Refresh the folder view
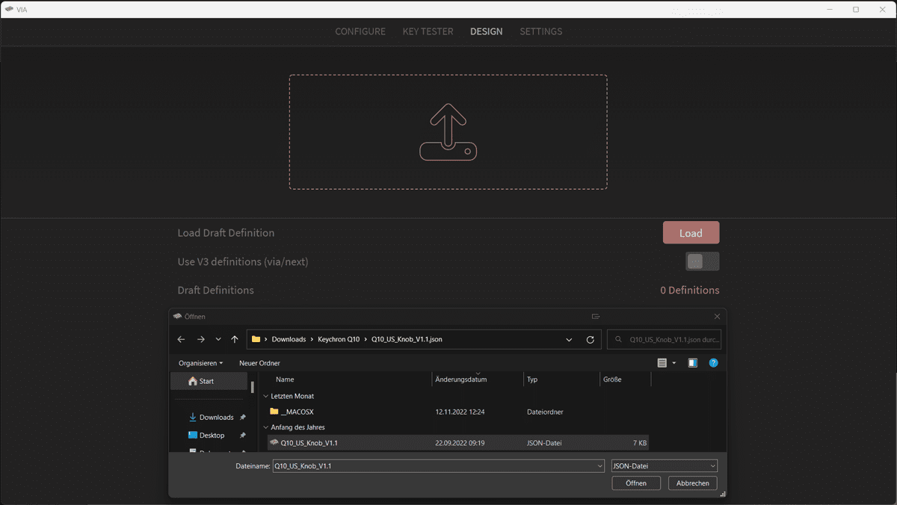897x505 pixels. [x=591, y=339]
